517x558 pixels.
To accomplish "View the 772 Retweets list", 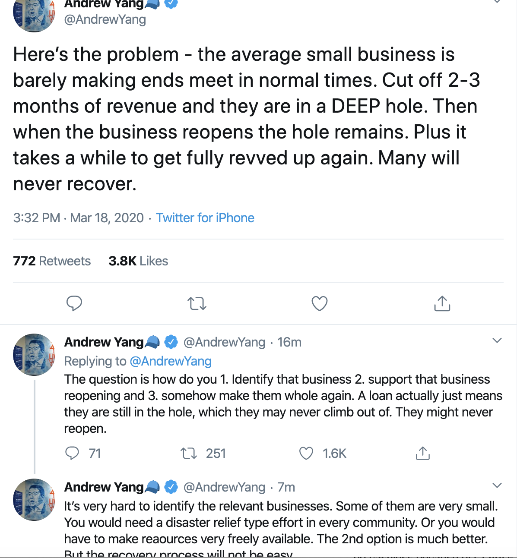I will click(52, 261).
